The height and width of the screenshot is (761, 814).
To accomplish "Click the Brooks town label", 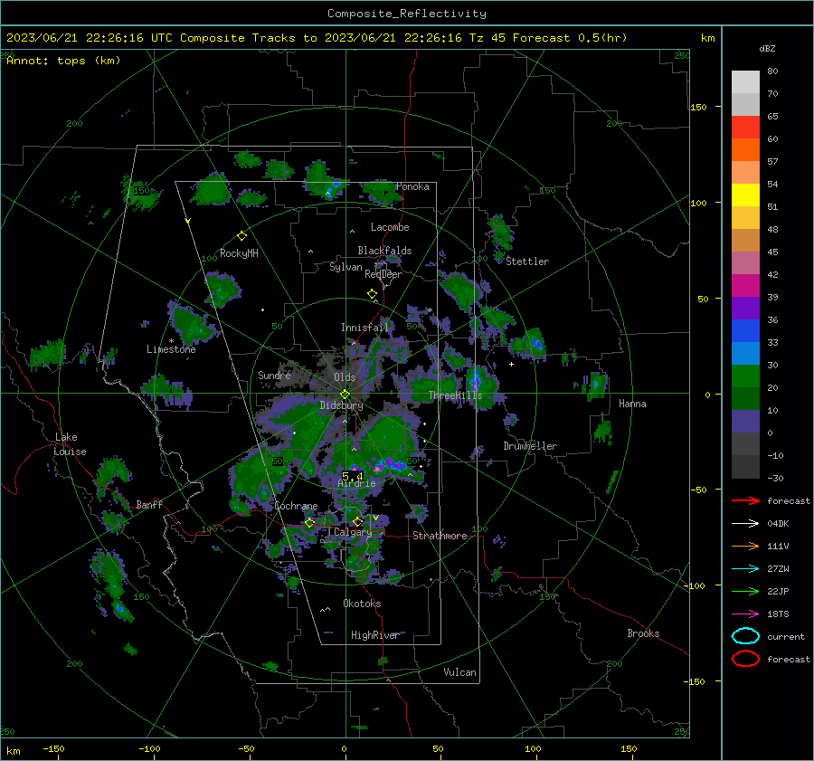I will pos(643,633).
